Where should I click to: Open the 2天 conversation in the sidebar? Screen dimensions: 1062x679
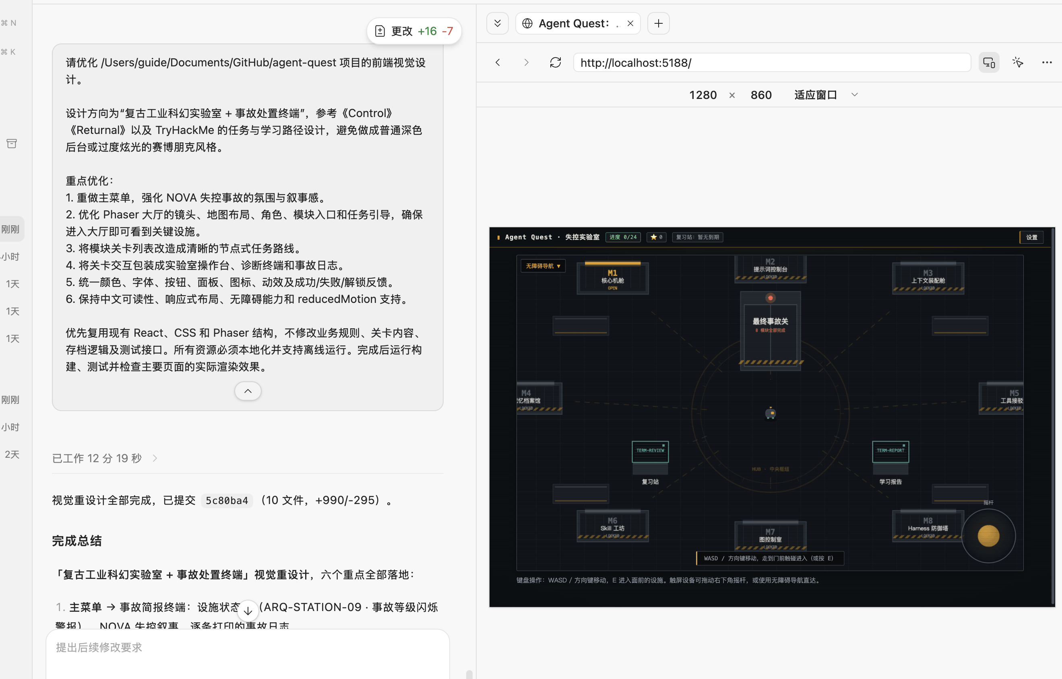pos(12,455)
